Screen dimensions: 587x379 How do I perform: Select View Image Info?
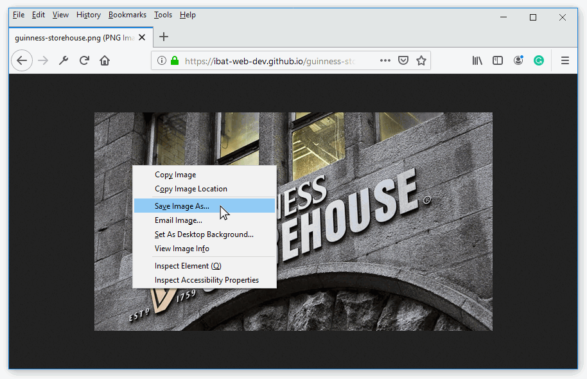[x=204, y=249]
